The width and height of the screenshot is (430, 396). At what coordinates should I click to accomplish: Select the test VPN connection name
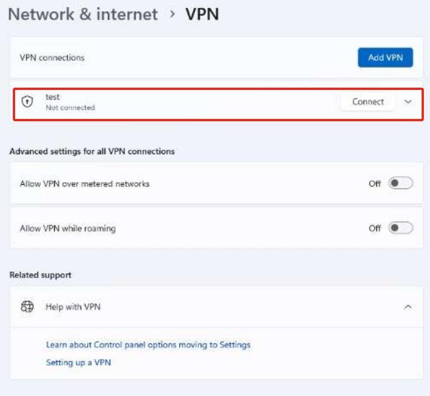point(53,97)
